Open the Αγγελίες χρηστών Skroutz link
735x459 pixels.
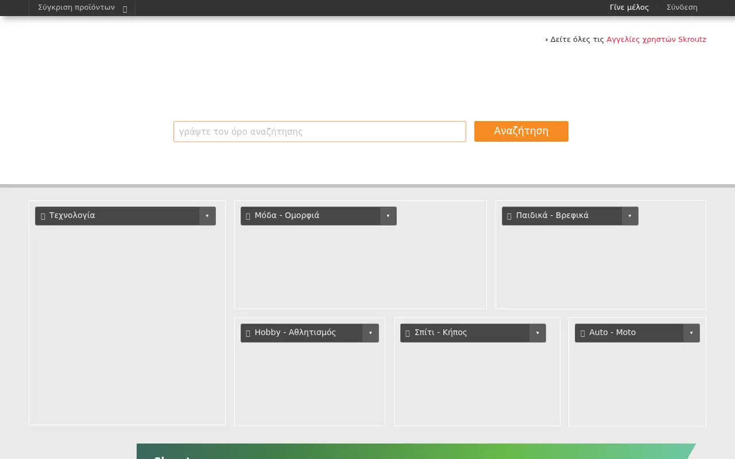tap(656, 40)
